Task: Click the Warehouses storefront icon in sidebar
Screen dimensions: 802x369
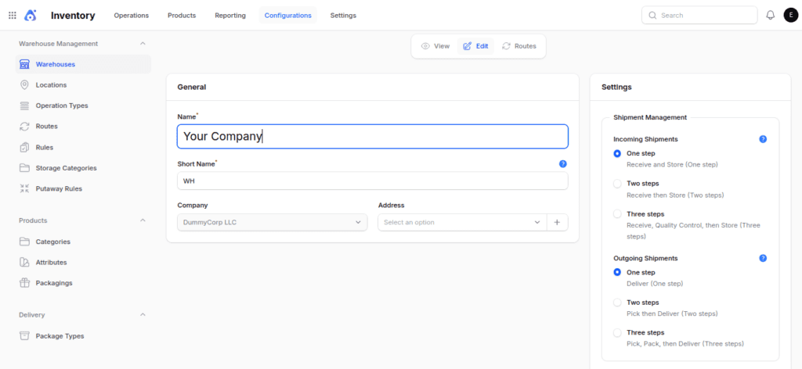Action: coord(24,64)
